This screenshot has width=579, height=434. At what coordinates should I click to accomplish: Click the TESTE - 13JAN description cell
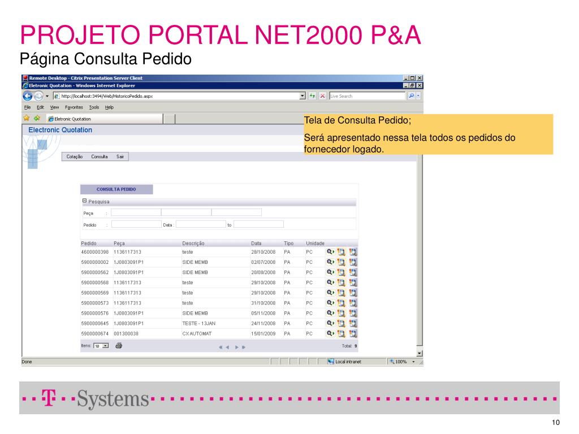coord(198,323)
